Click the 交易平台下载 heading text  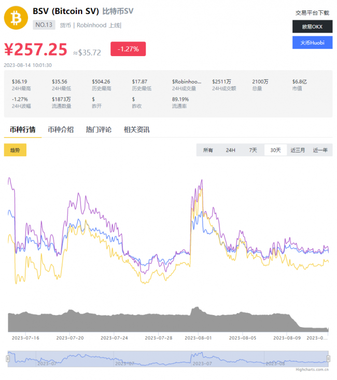(312, 13)
